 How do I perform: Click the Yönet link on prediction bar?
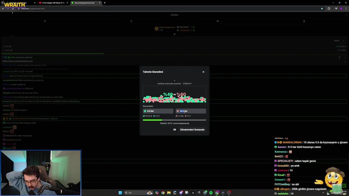tap(336, 41)
